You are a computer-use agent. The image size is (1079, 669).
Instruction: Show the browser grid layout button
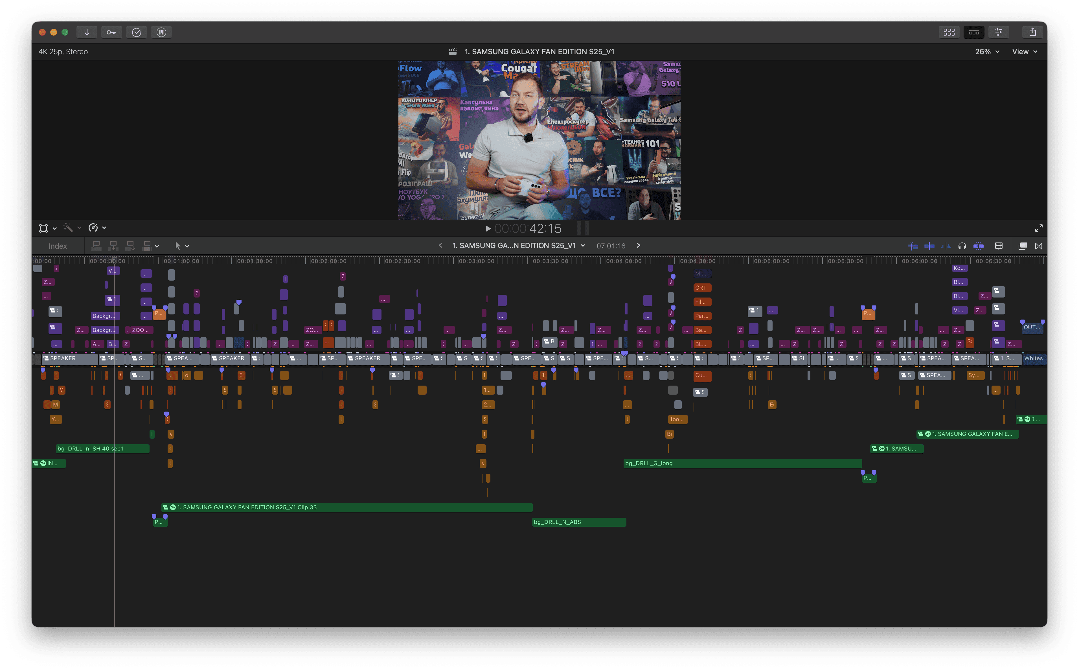949,32
